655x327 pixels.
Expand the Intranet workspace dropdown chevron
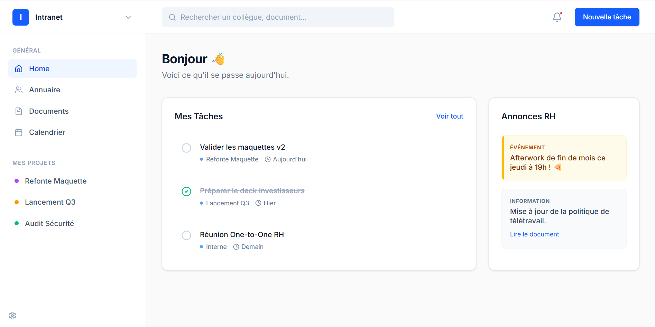click(x=128, y=17)
